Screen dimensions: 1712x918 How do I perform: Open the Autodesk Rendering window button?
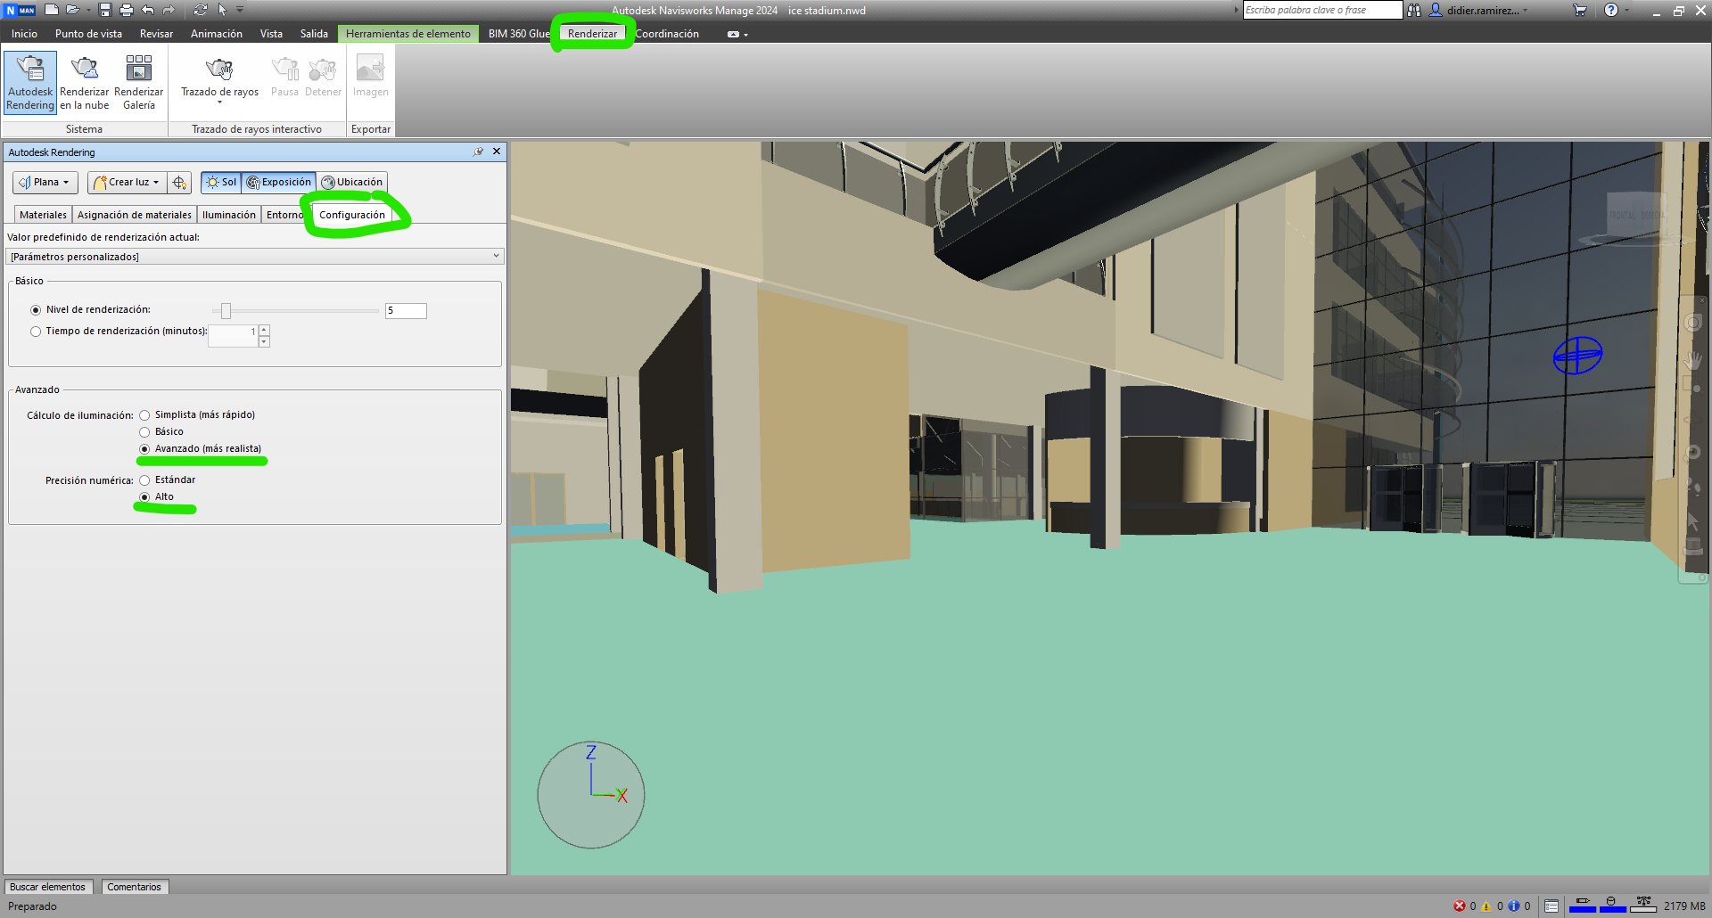30,83
